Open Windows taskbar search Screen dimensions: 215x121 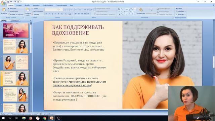[10, 118]
